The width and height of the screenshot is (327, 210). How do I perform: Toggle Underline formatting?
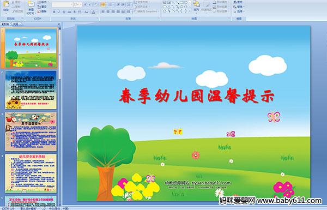point(64,12)
